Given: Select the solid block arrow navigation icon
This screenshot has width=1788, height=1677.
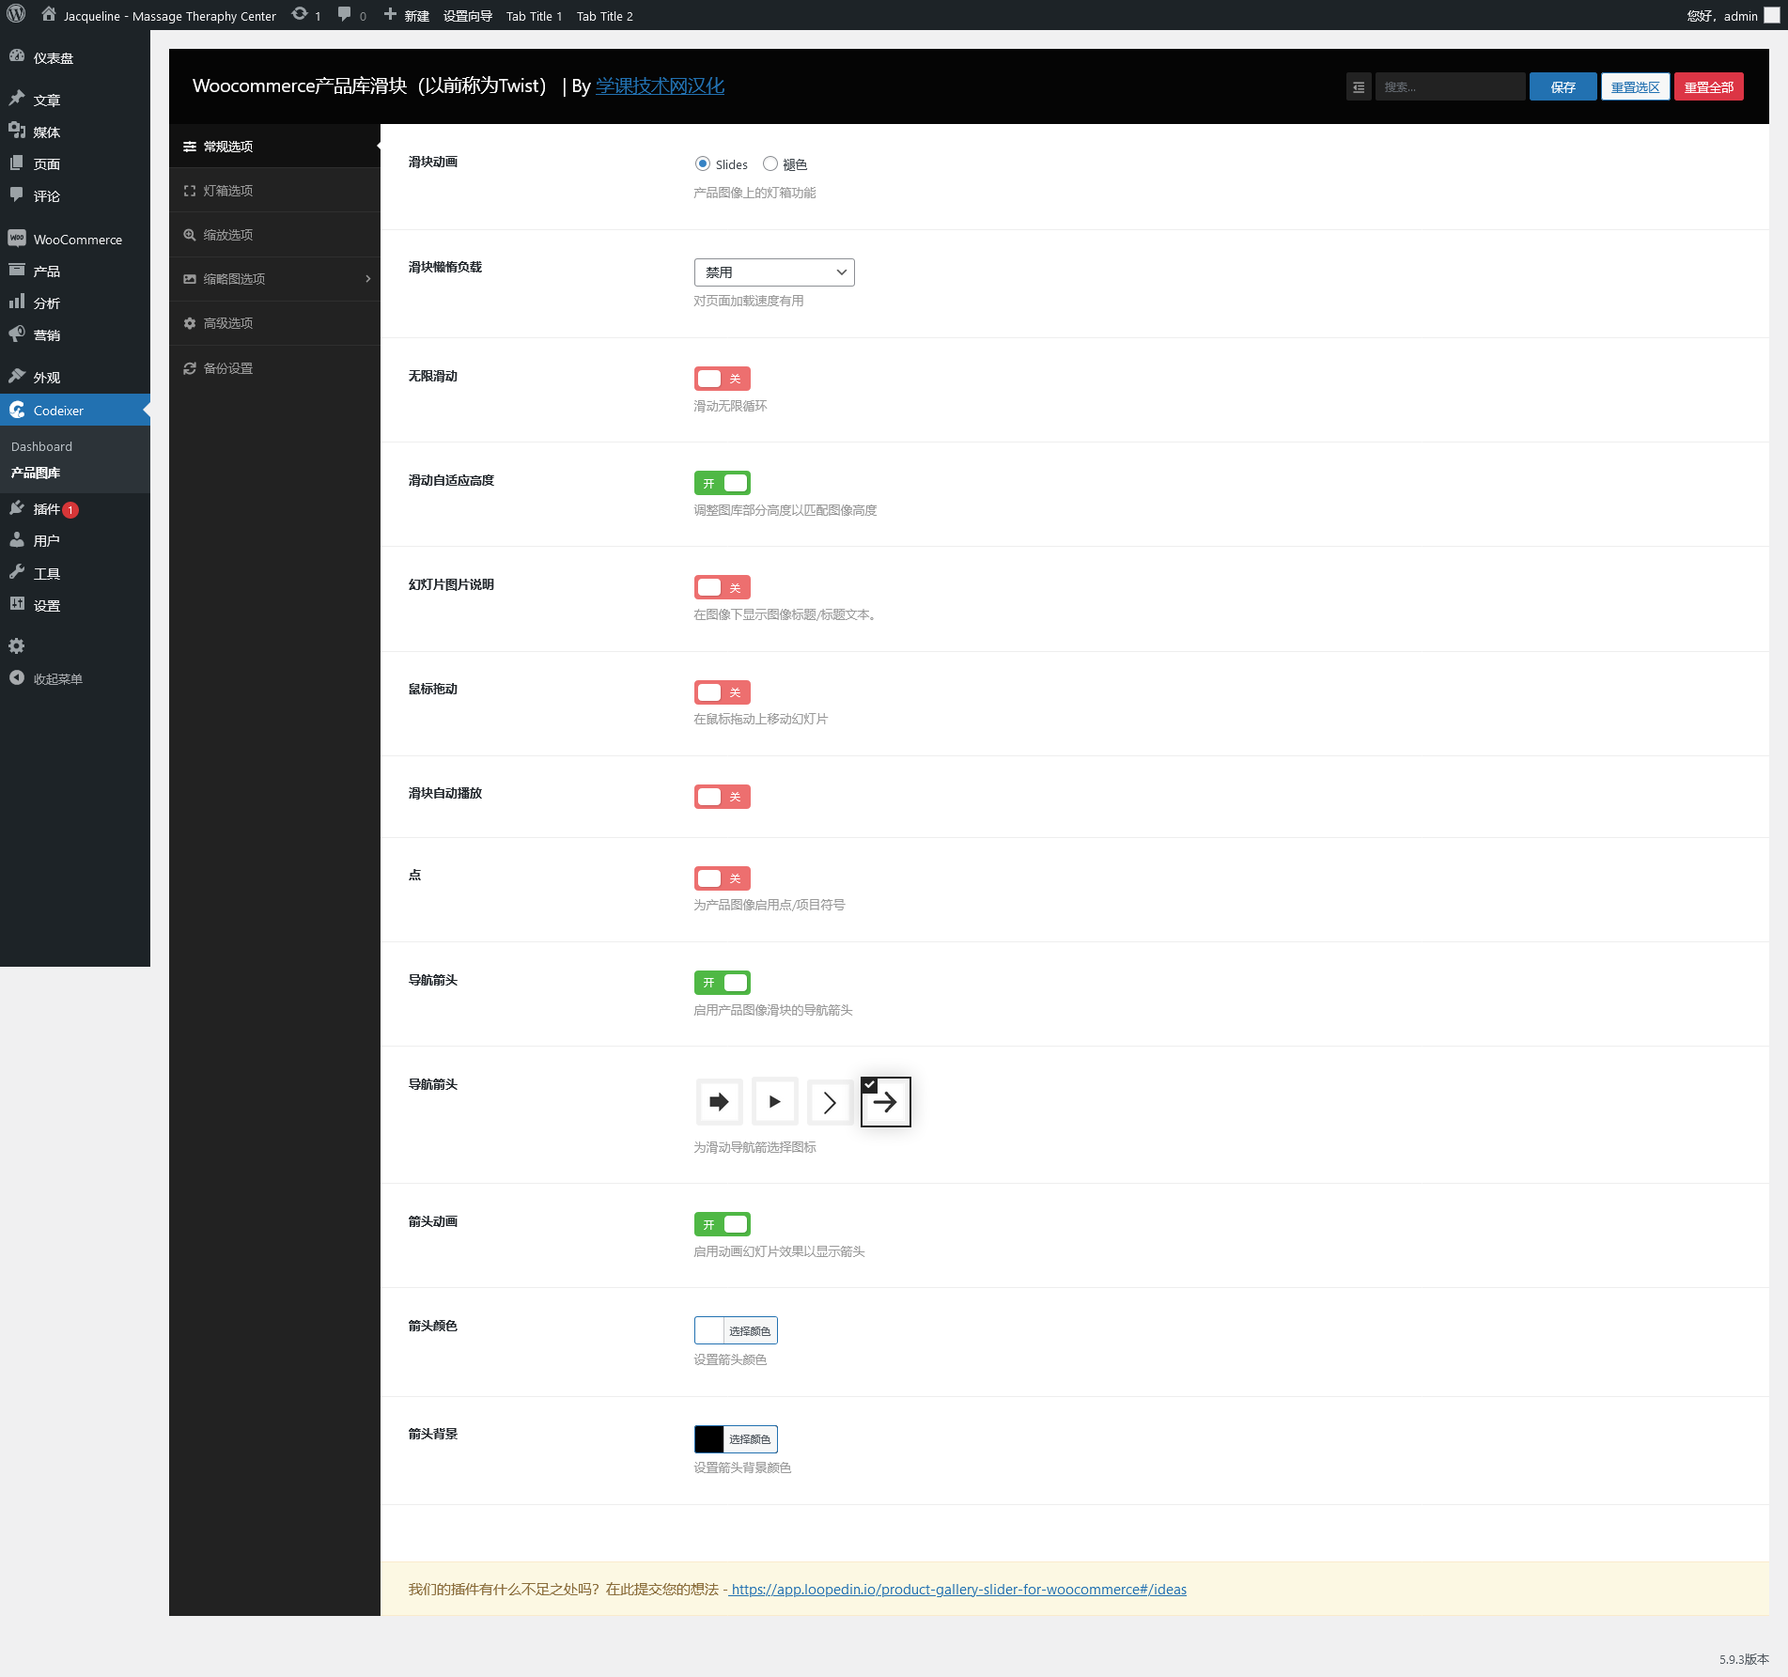Looking at the screenshot, I should 719,1102.
